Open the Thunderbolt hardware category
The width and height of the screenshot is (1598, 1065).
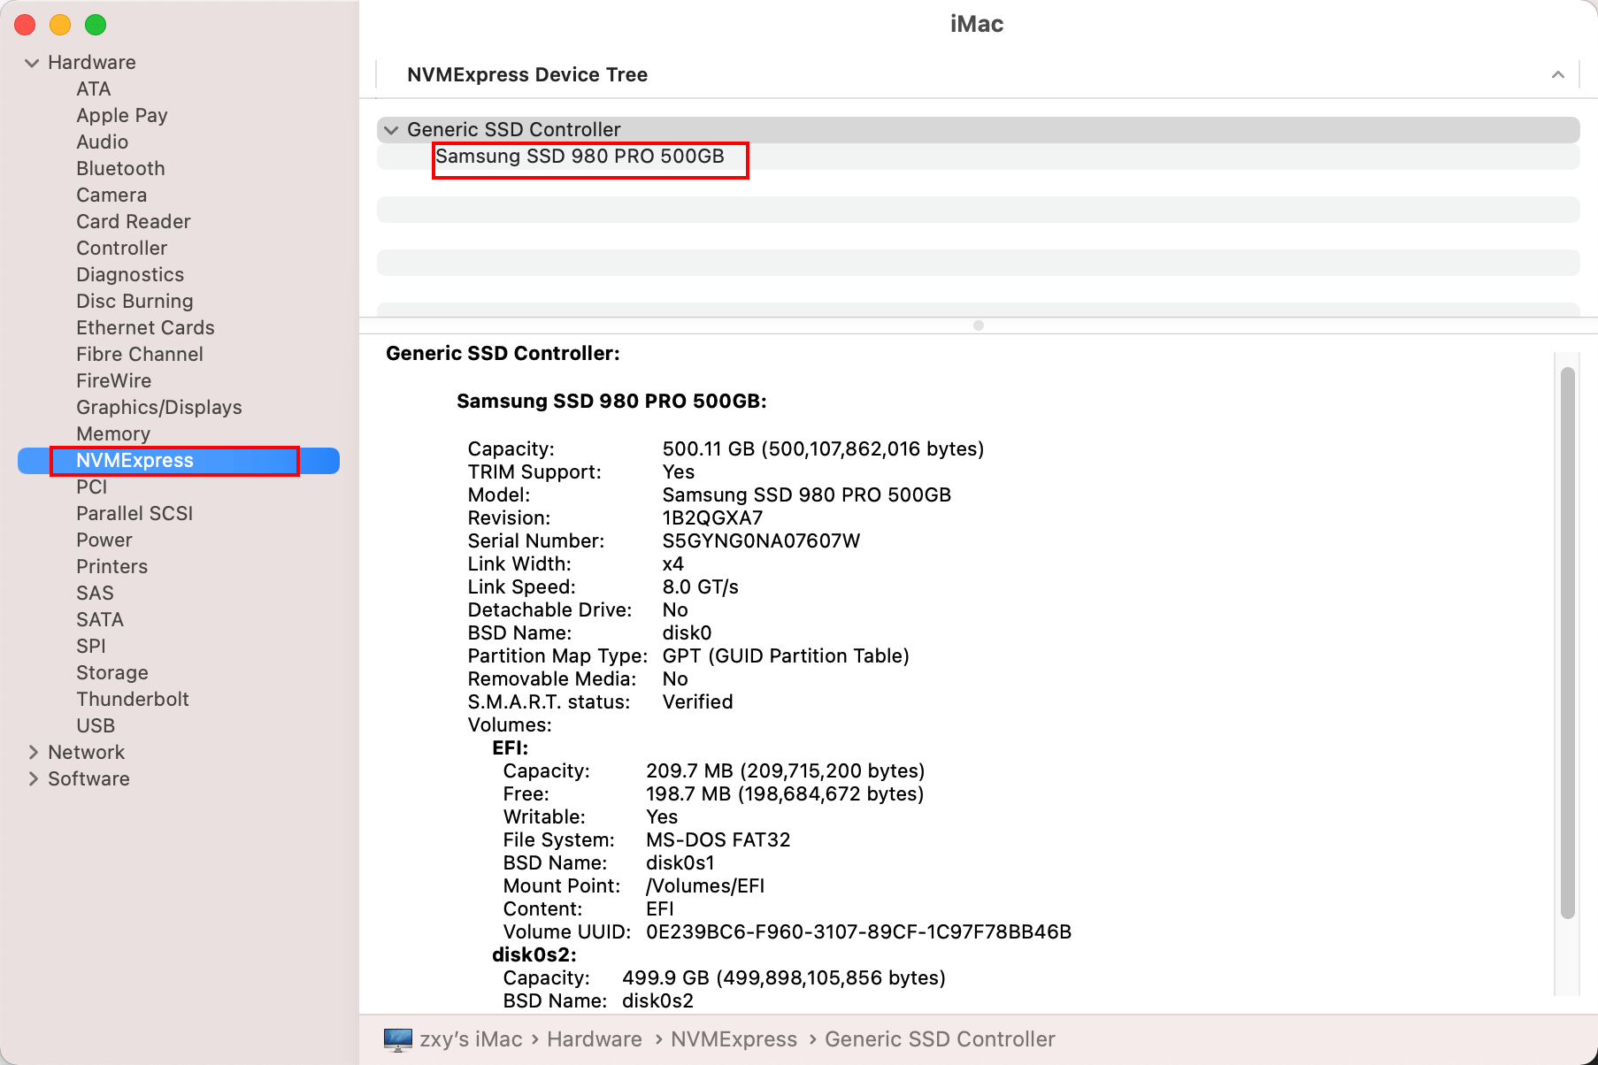pos(133,699)
